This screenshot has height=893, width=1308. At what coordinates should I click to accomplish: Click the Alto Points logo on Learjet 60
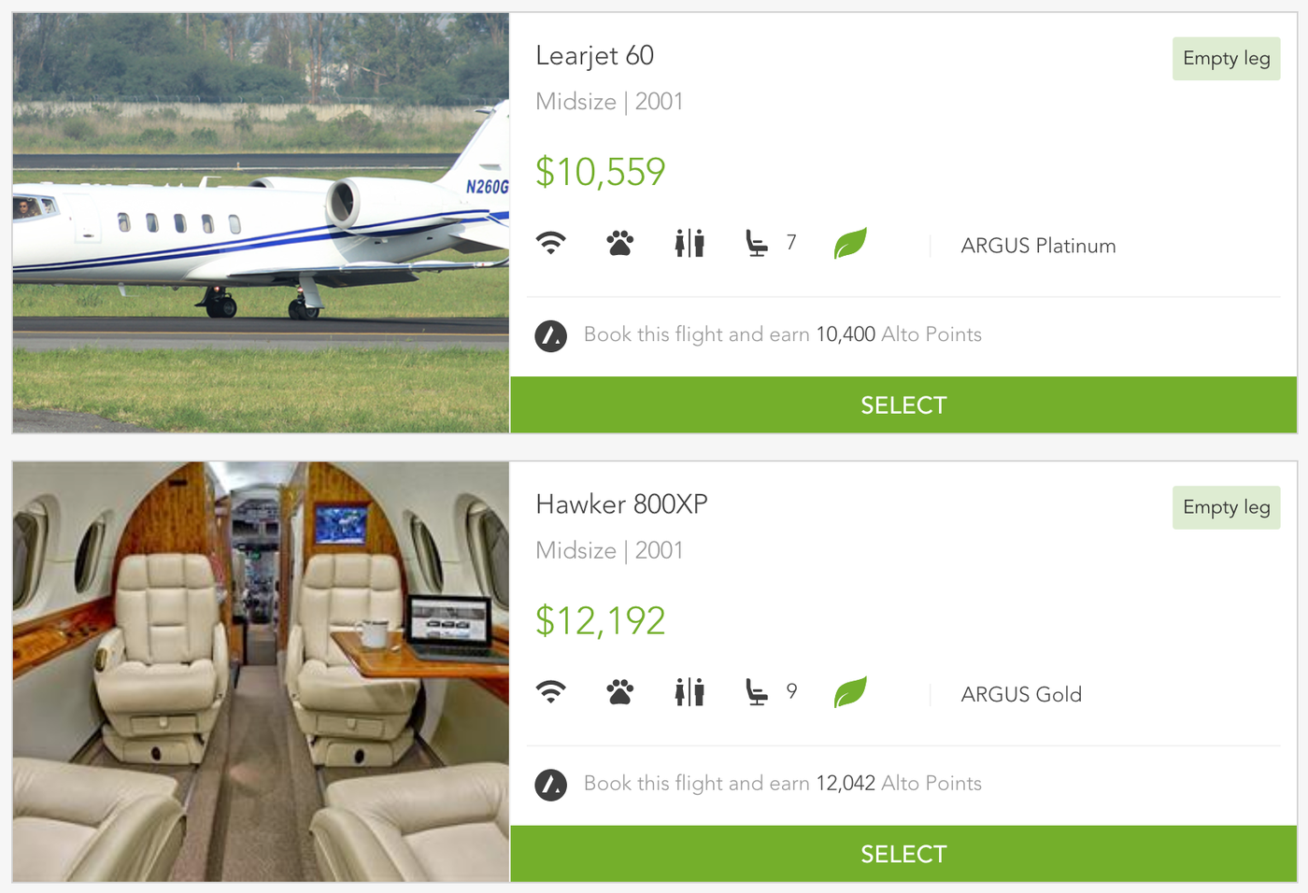551,335
